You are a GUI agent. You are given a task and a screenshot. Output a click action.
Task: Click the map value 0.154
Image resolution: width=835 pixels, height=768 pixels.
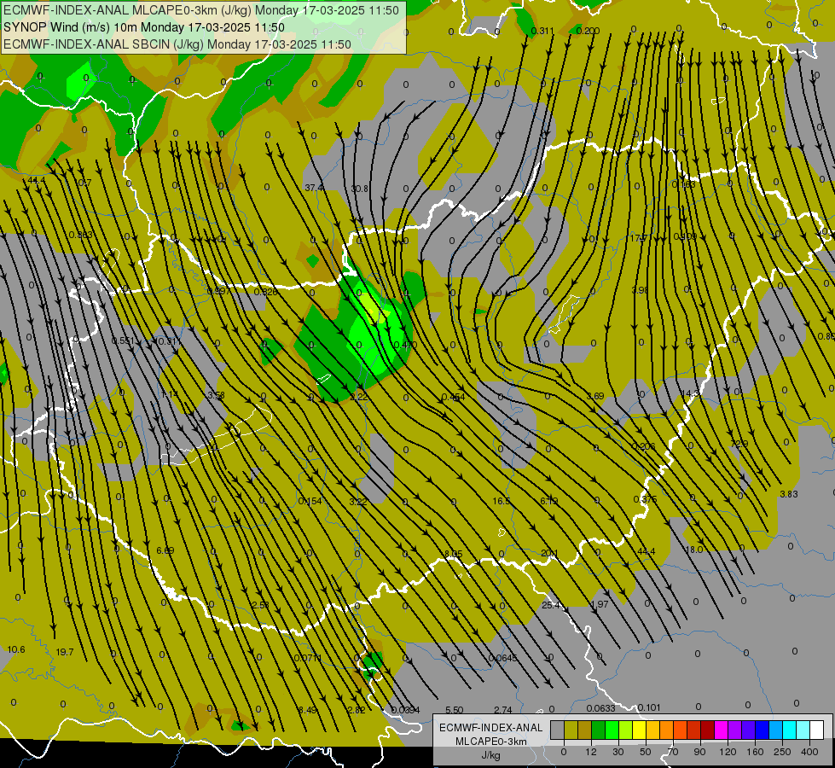pyautogui.click(x=310, y=501)
